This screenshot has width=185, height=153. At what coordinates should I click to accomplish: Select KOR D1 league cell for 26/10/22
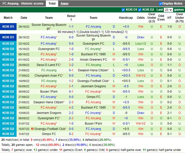pyautogui.click(x=8, y=37)
